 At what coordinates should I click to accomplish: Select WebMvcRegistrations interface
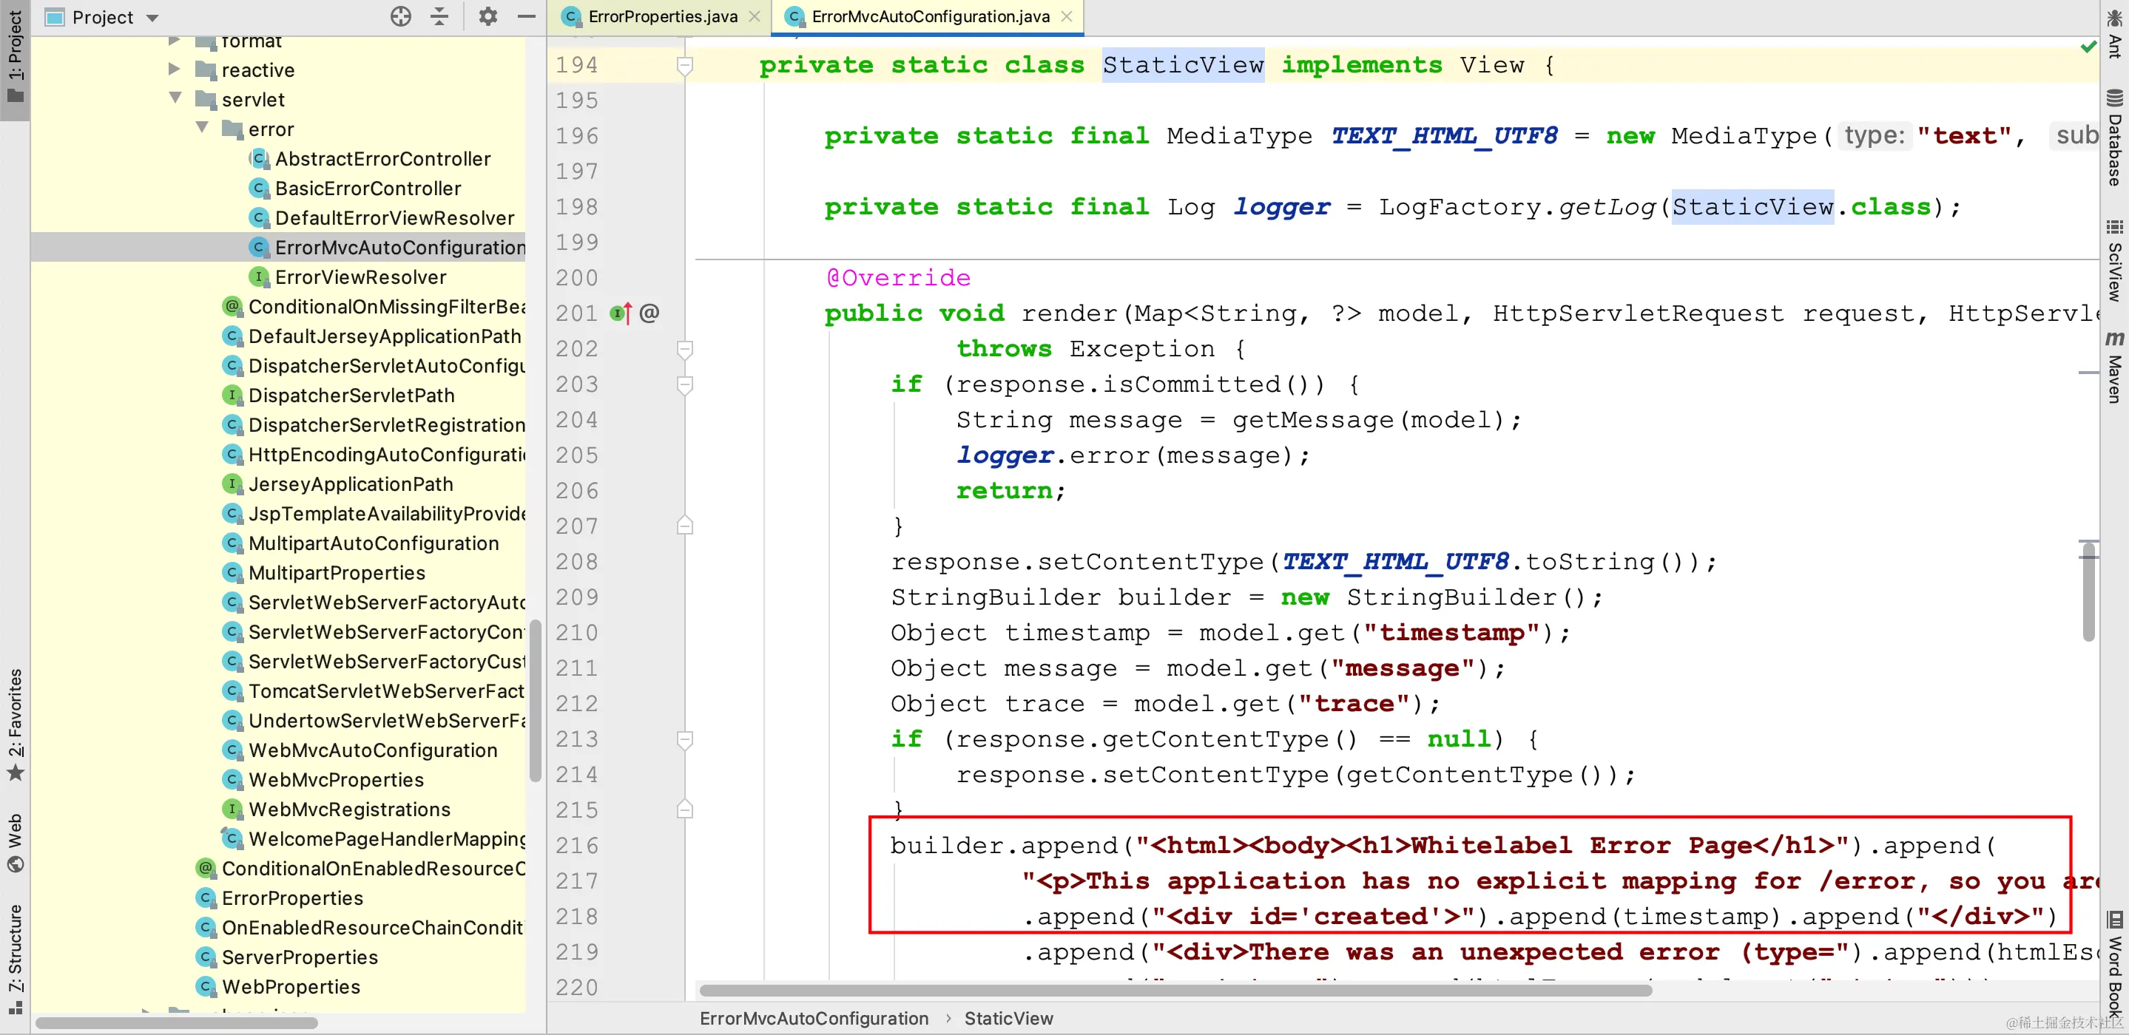click(x=348, y=810)
